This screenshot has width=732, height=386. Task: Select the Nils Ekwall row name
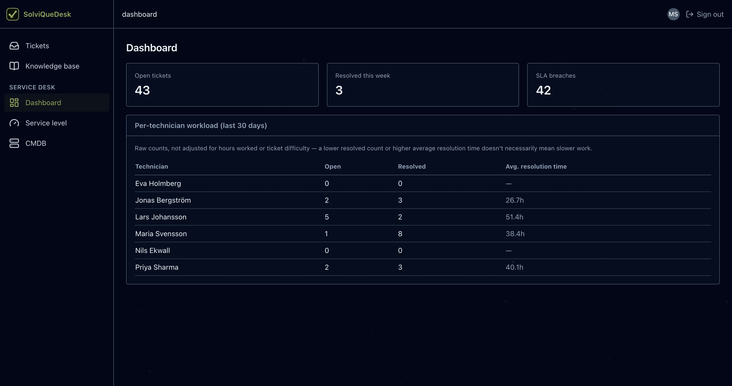[152, 251]
